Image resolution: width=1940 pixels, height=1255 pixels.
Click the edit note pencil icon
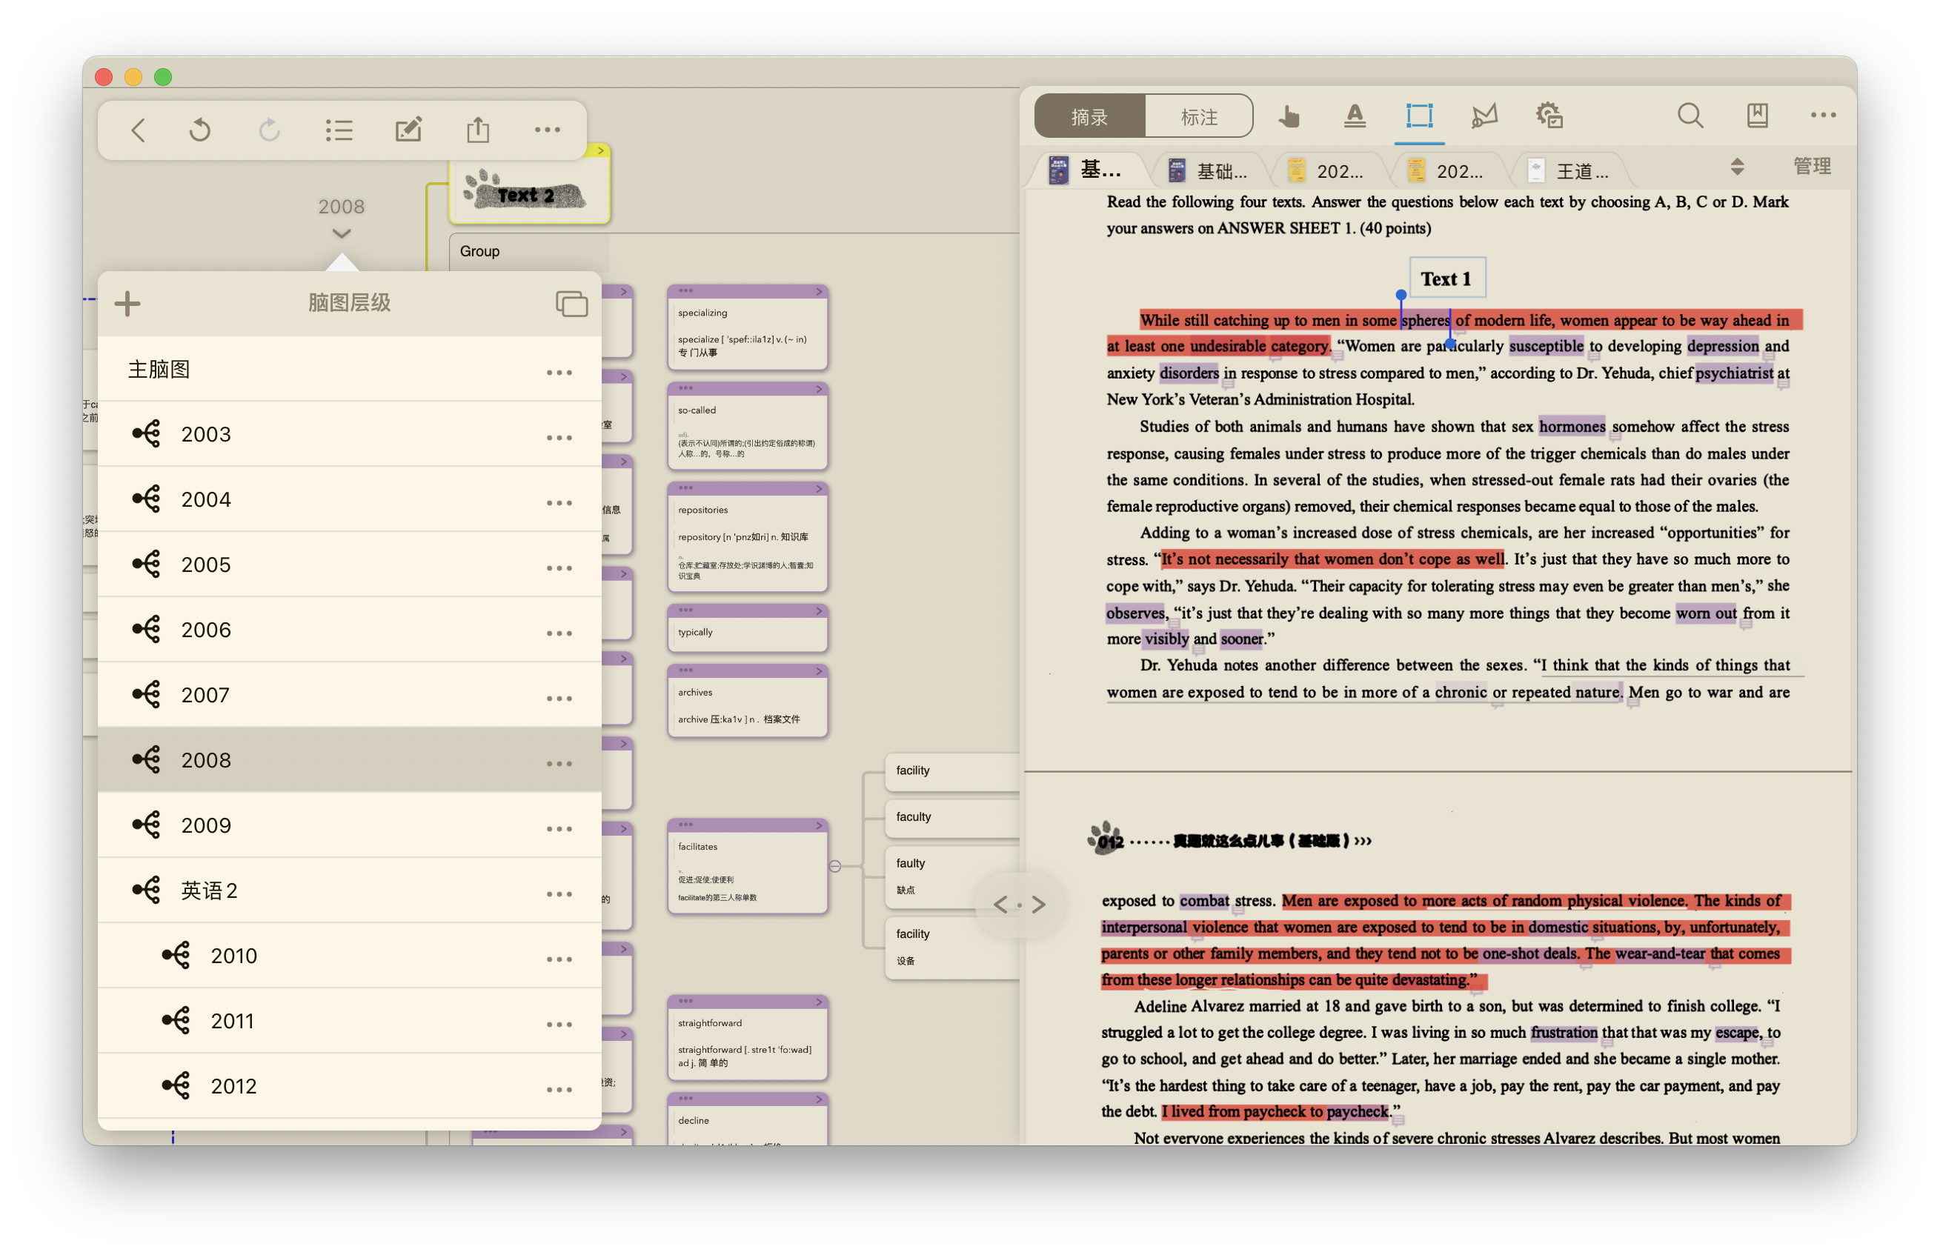[408, 130]
